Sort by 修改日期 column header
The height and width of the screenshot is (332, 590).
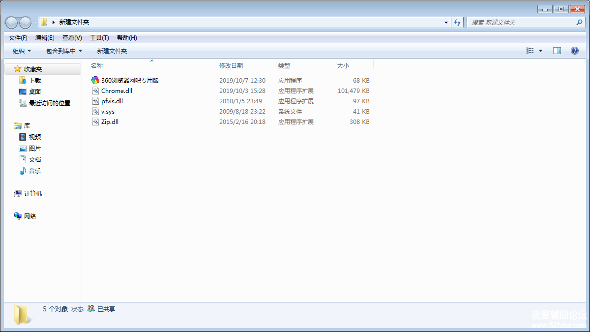point(231,65)
